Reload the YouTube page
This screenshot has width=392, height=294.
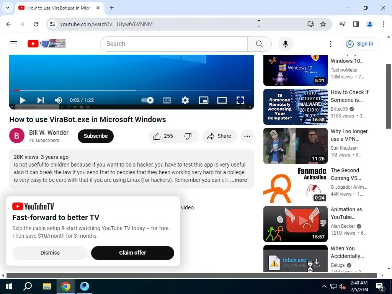[36, 24]
